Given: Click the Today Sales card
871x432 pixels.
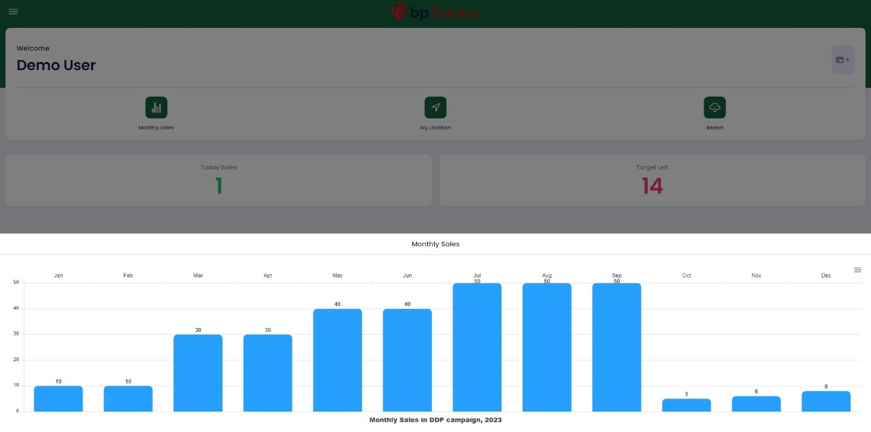Looking at the screenshot, I should (218, 180).
